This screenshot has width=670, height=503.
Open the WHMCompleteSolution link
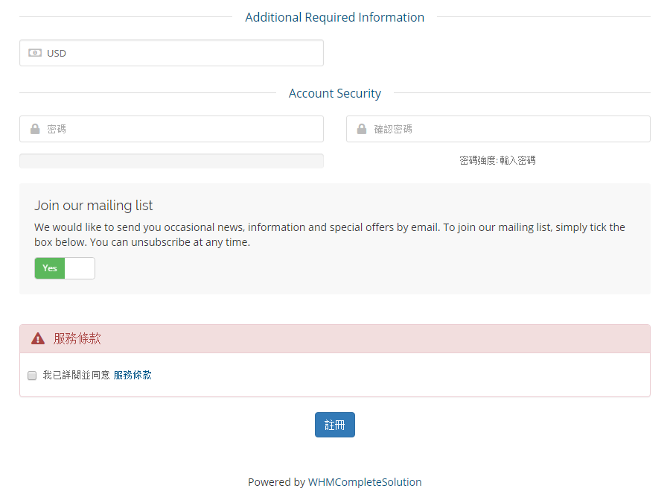pyautogui.click(x=365, y=482)
